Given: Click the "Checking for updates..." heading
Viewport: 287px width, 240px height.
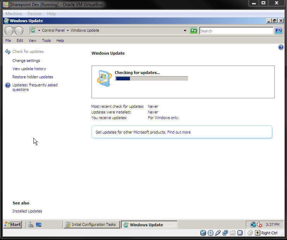Looking at the screenshot, I should tap(137, 73).
